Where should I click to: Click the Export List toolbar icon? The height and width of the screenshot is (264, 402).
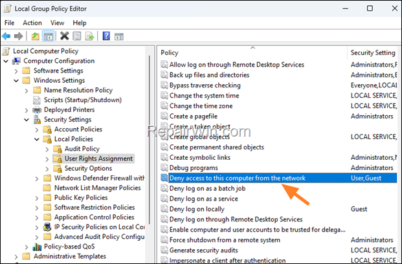point(89,36)
